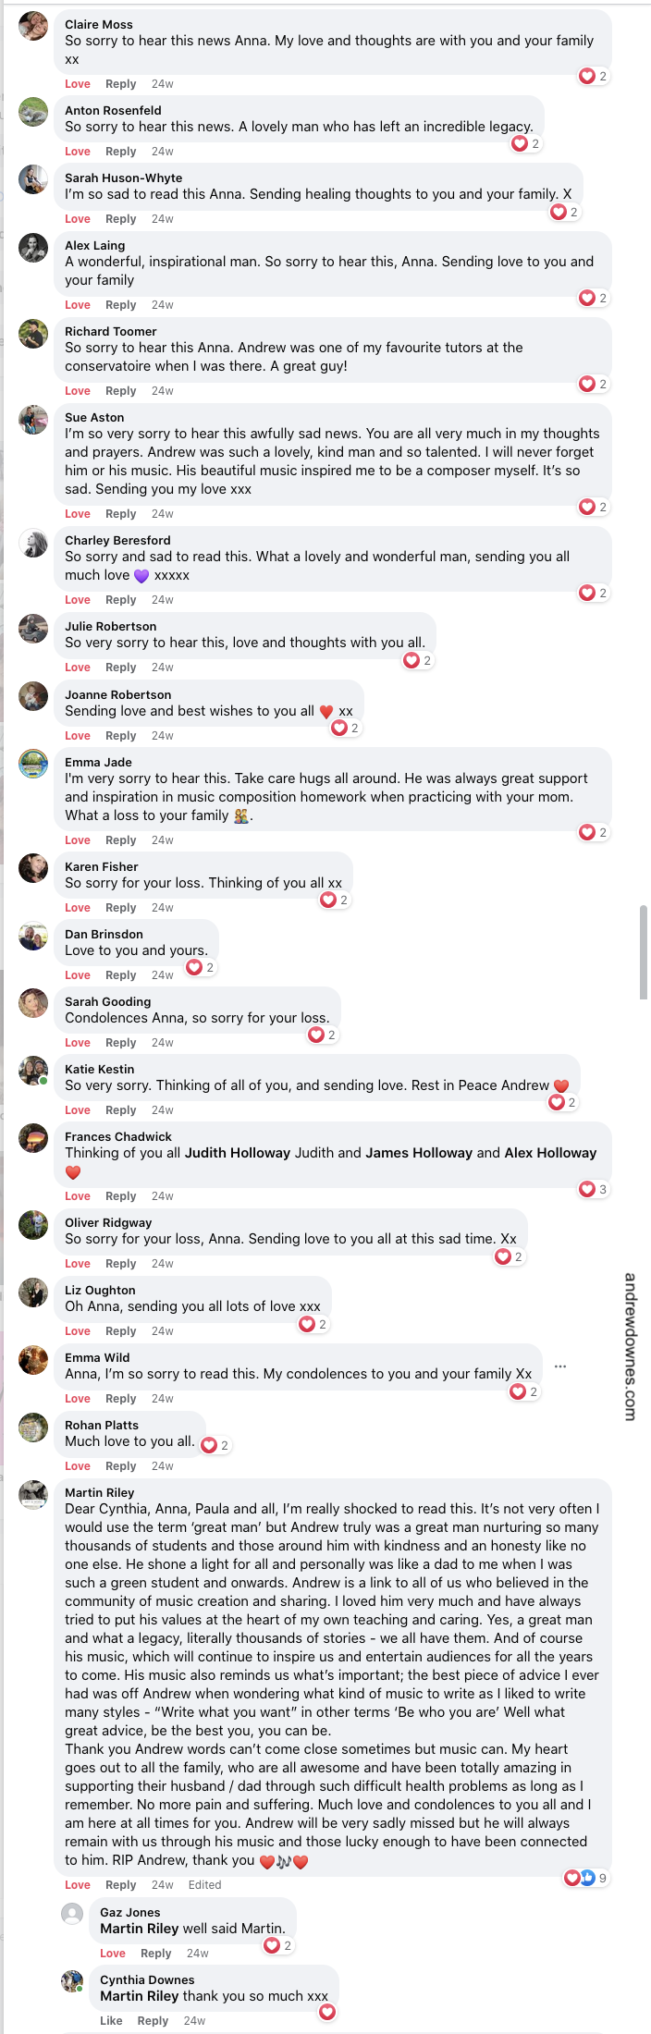The height and width of the screenshot is (2034, 651).
Task: Click the 24w timestamp on Julie Robertson's comment
Action: pos(162,667)
